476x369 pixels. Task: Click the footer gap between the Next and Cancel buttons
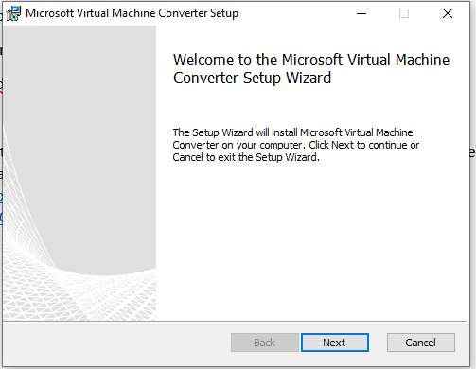(x=378, y=343)
